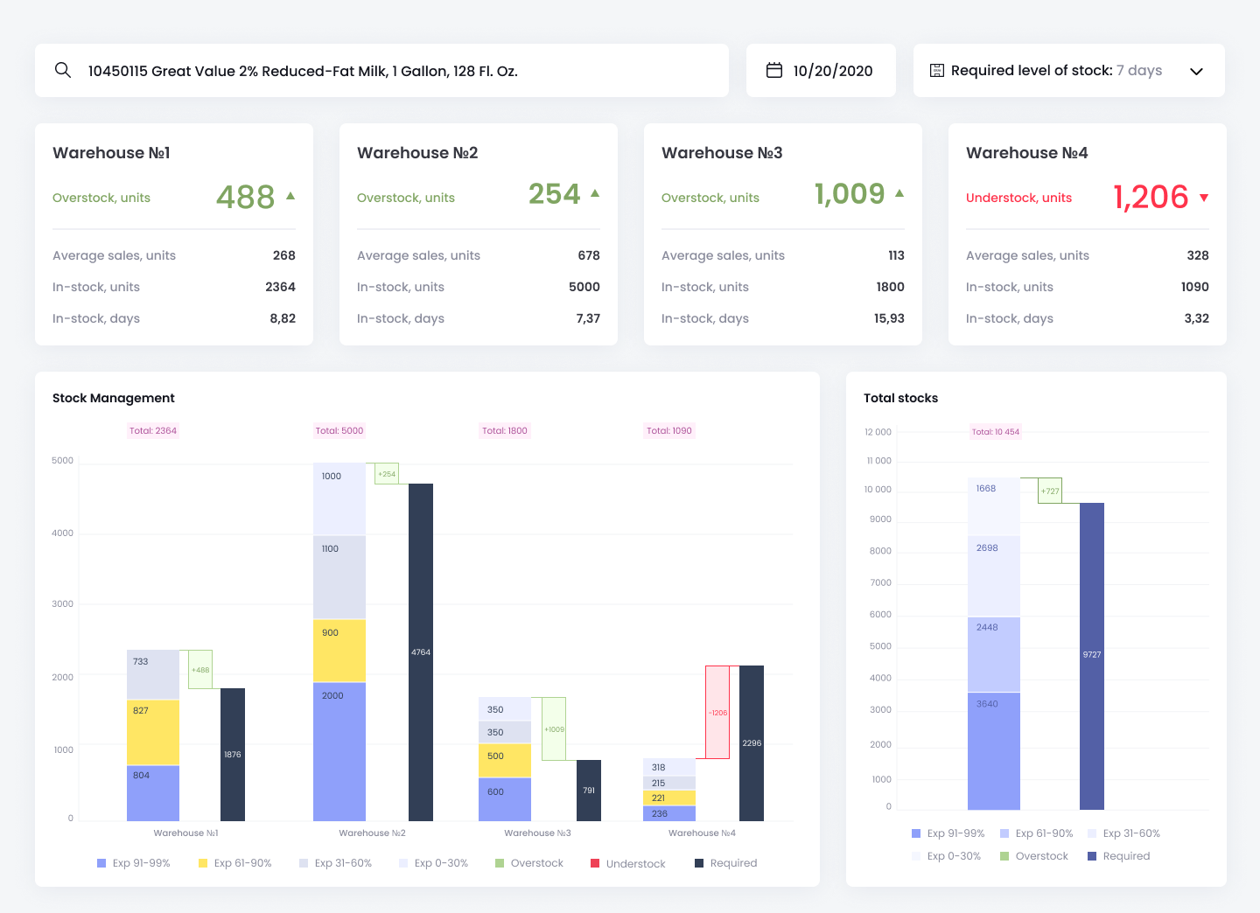The width and height of the screenshot is (1260, 913).
Task: Toggle Exp 91-99% series in Stock Management legend
Action: 134,863
